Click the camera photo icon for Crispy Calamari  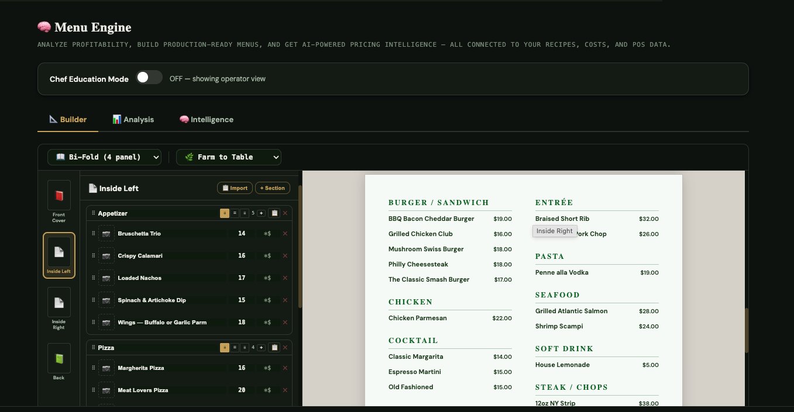coord(106,256)
